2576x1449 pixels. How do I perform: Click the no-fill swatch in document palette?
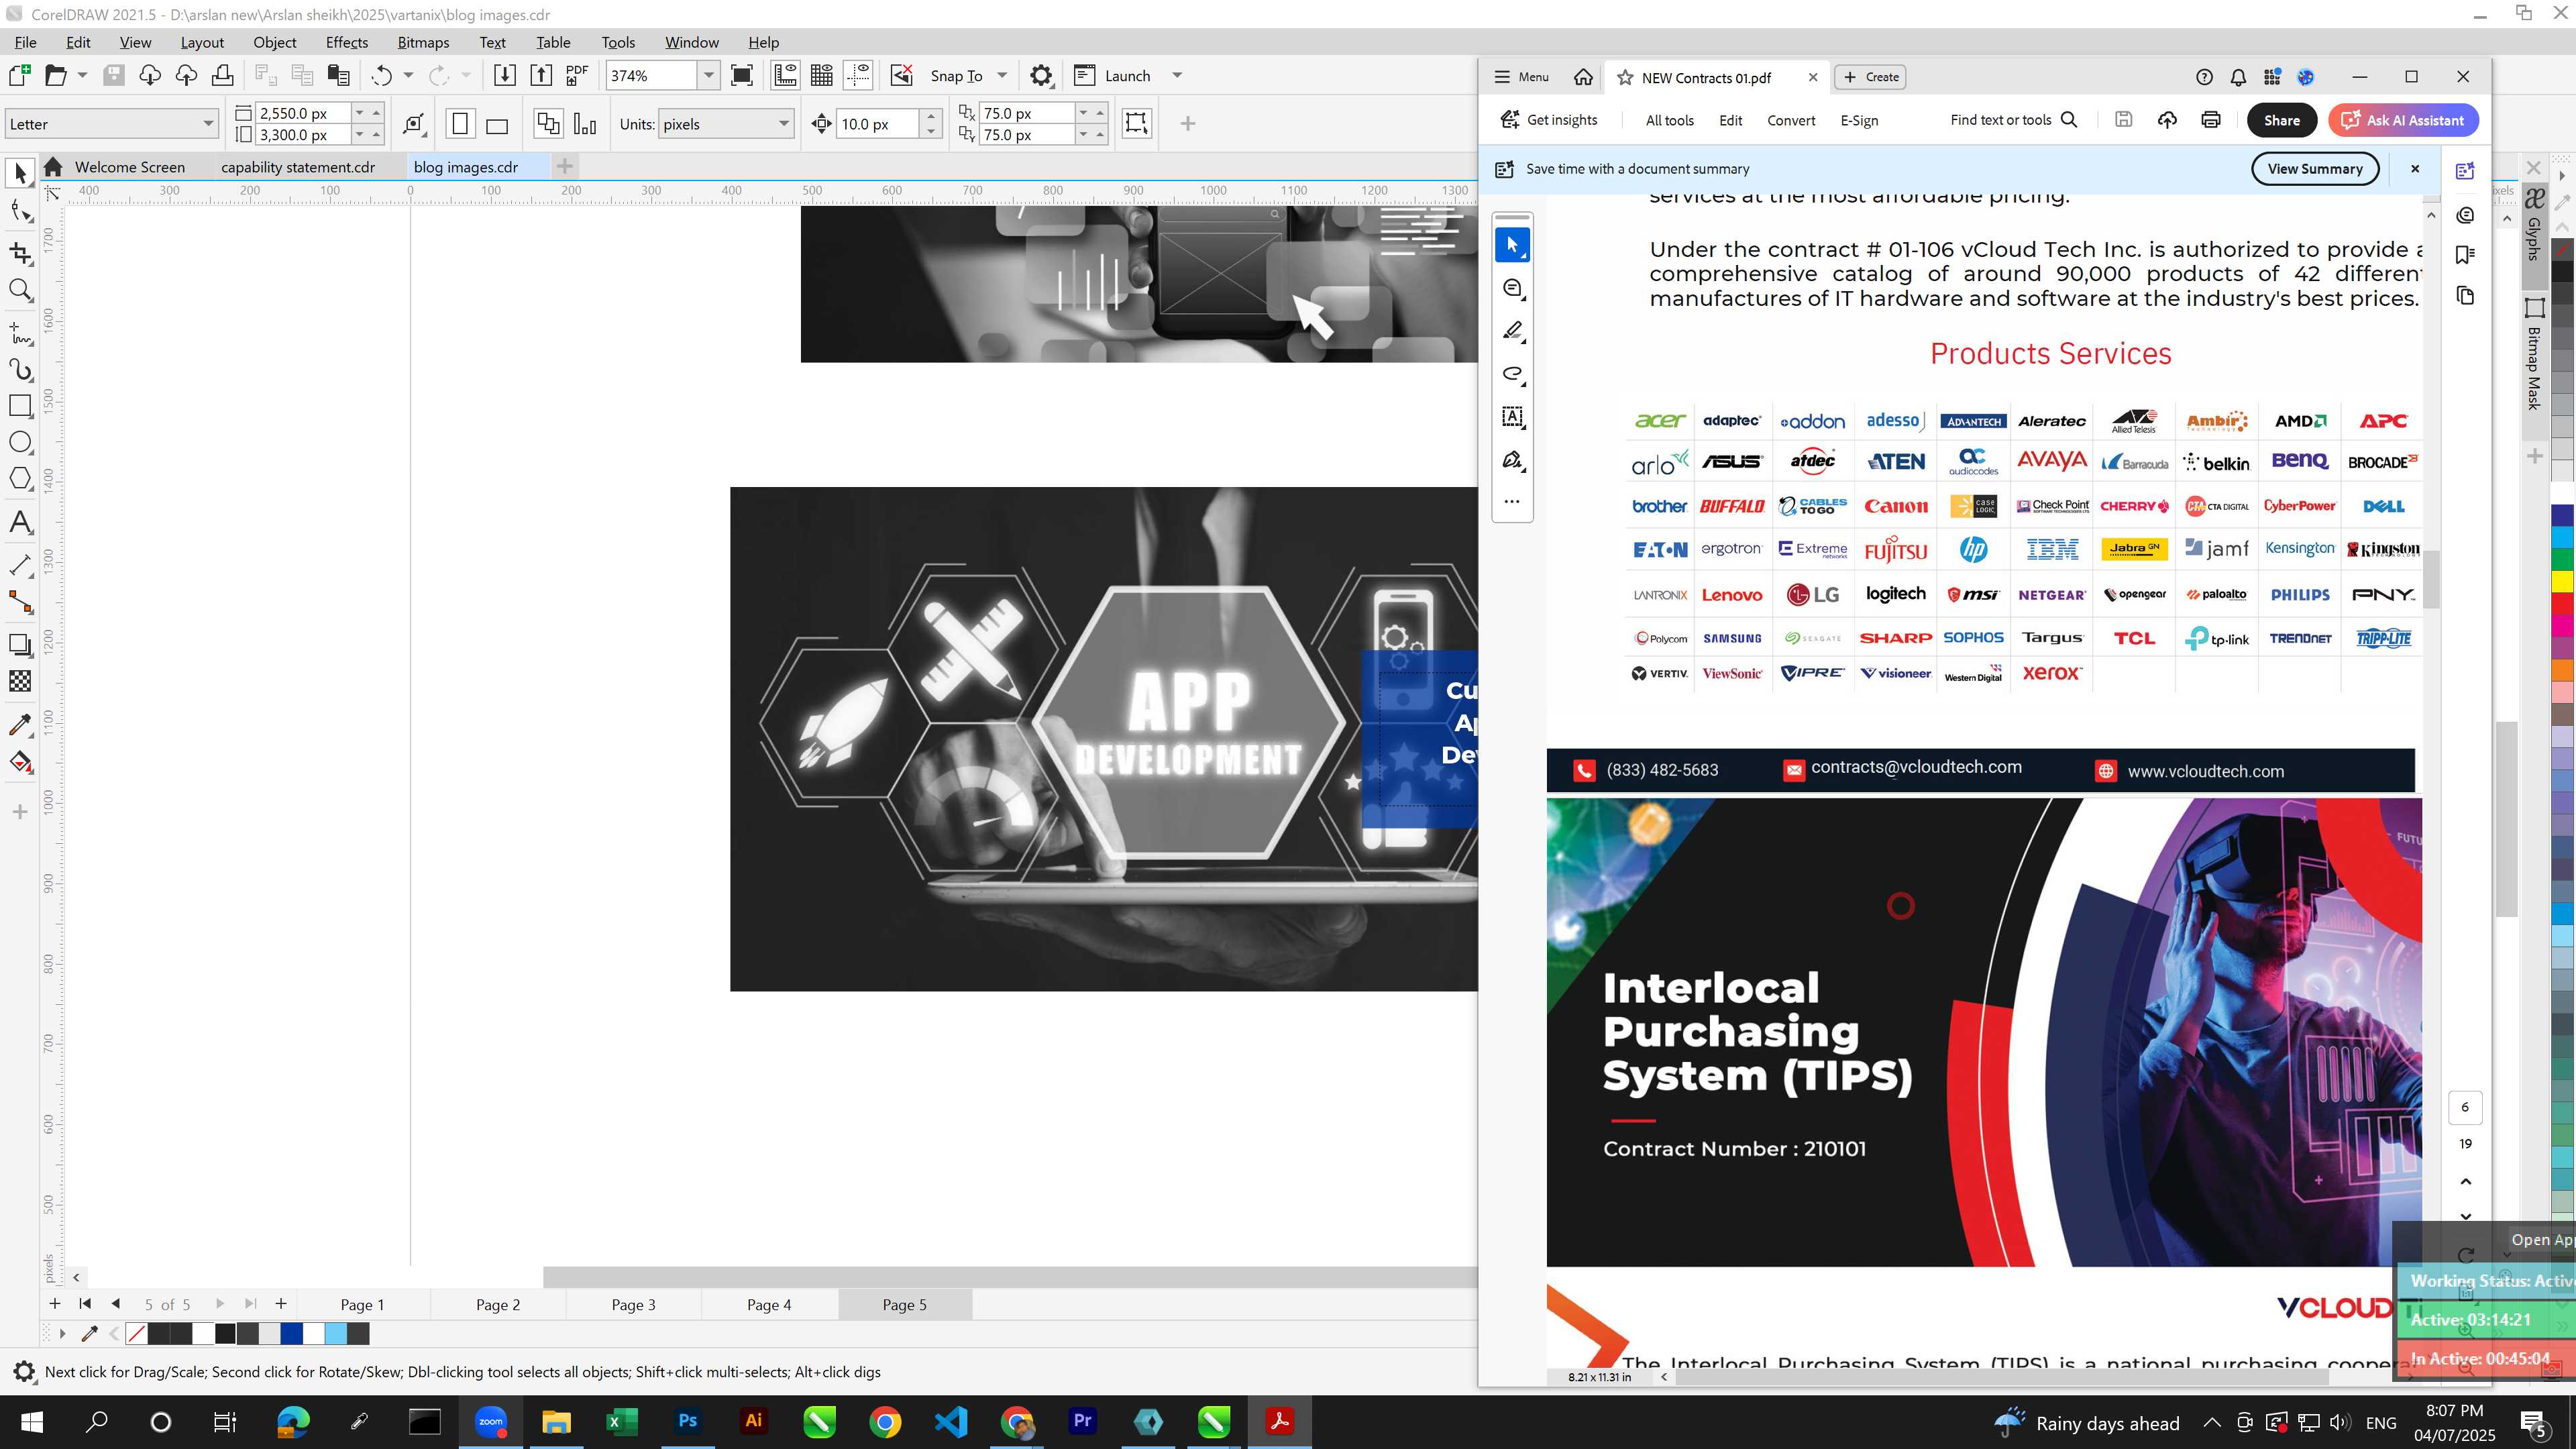click(x=137, y=1333)
